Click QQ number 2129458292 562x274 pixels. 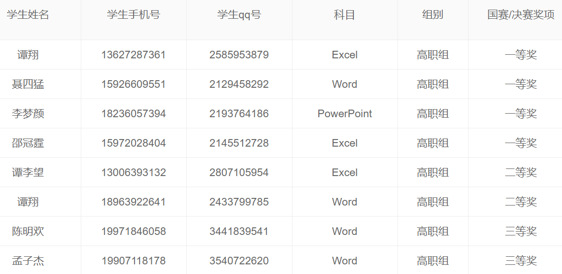(x=239, y=84)
